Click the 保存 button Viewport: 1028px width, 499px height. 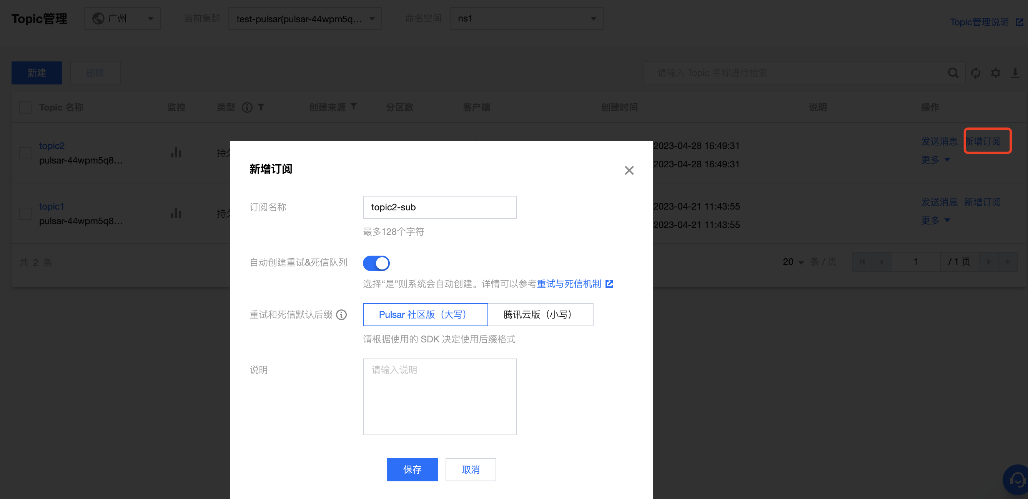pyautogui.click(x=412, y=469)
